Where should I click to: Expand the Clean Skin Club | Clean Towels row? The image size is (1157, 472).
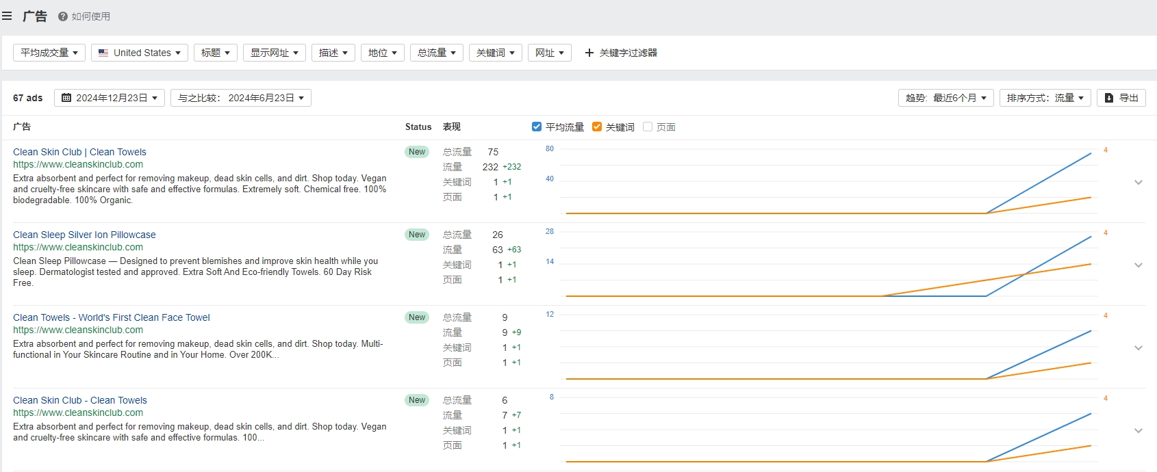(x=1139, y=182)
